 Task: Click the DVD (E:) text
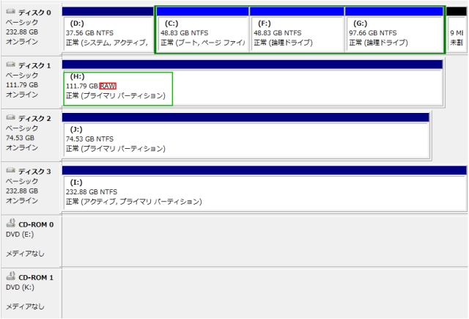tap(20, 235)
